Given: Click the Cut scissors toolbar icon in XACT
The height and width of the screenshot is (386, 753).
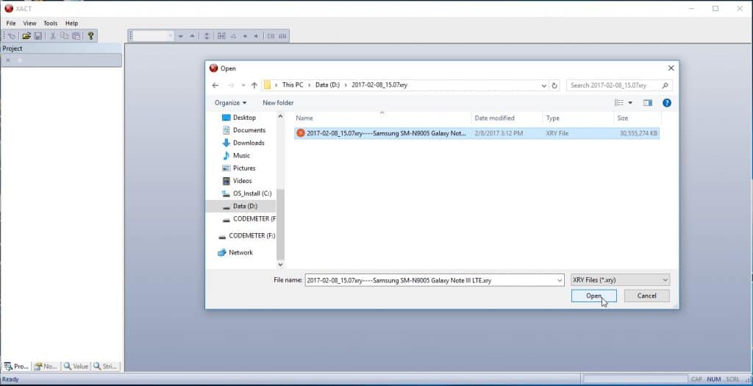Looking at the screenshot, I should pyautogui.click(x=53, y=36).
